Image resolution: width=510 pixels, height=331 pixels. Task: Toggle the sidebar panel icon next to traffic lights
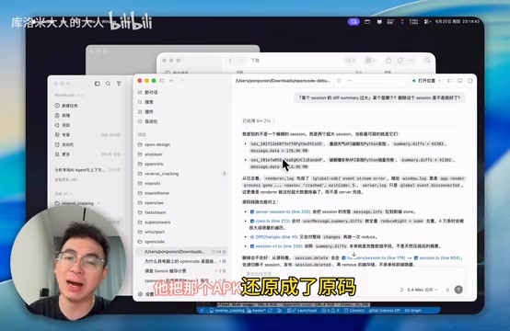[x=162, y=81]
